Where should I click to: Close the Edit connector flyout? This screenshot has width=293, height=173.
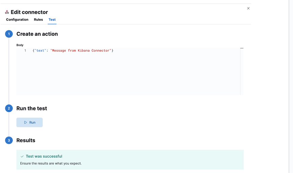[248, 8]
